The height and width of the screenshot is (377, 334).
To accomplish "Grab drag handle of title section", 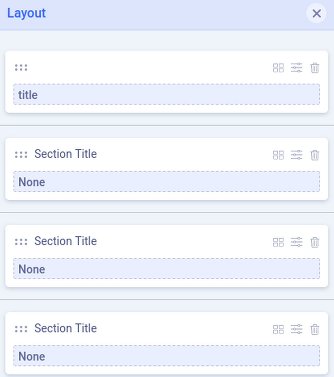I will [21, 67].
